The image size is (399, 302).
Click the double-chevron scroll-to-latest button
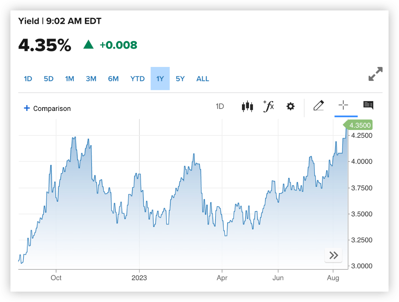coord(334,255)
